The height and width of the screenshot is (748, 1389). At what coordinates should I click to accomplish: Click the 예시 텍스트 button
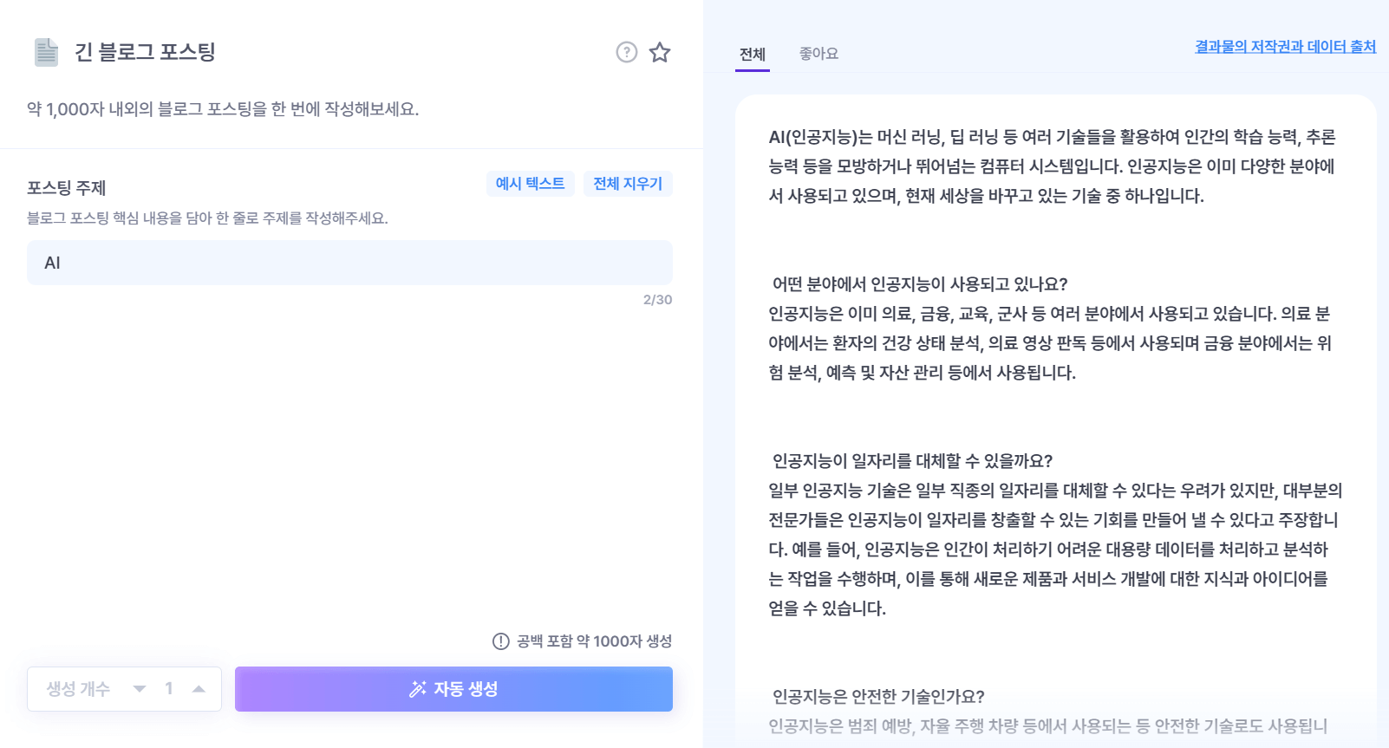(530, 183)
